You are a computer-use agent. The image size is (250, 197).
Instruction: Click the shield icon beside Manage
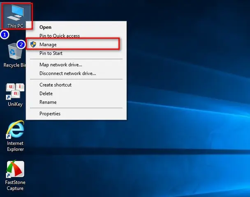click(x=33, y=45)
